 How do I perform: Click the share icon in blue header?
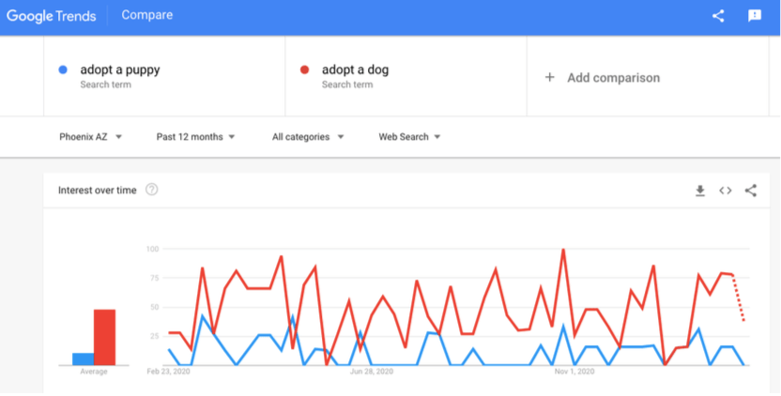tap(718, 16)
